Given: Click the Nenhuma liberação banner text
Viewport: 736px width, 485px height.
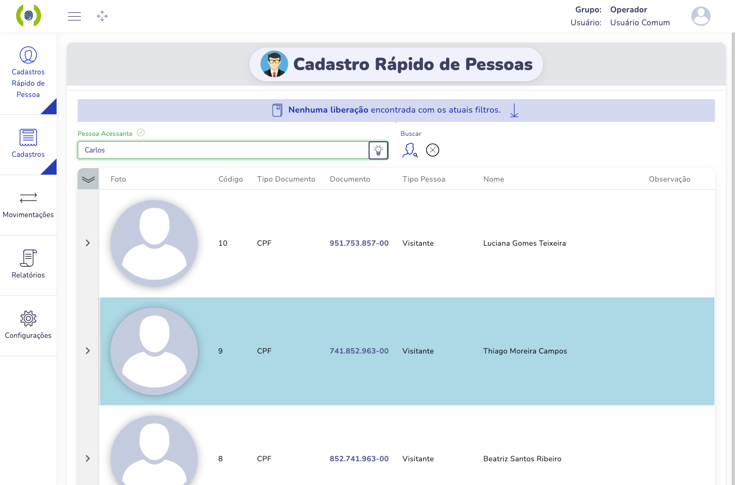Looking at the screenshot, I should (394, 110).
